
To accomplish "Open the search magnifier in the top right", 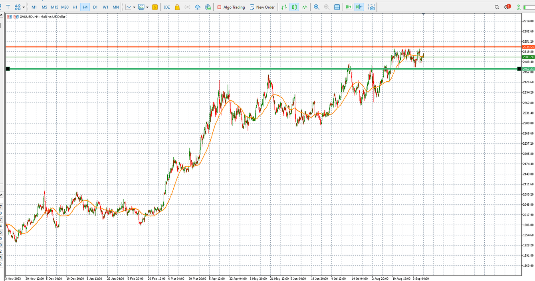I will 497,7.
